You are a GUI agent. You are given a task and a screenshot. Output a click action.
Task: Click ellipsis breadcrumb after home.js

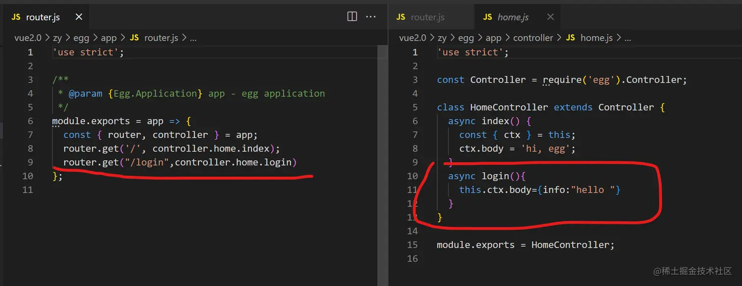(628, 38)
